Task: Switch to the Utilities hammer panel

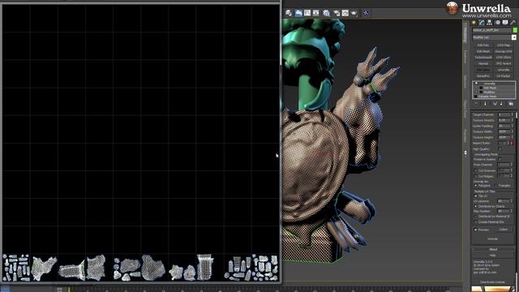Action: coord(513,23)
